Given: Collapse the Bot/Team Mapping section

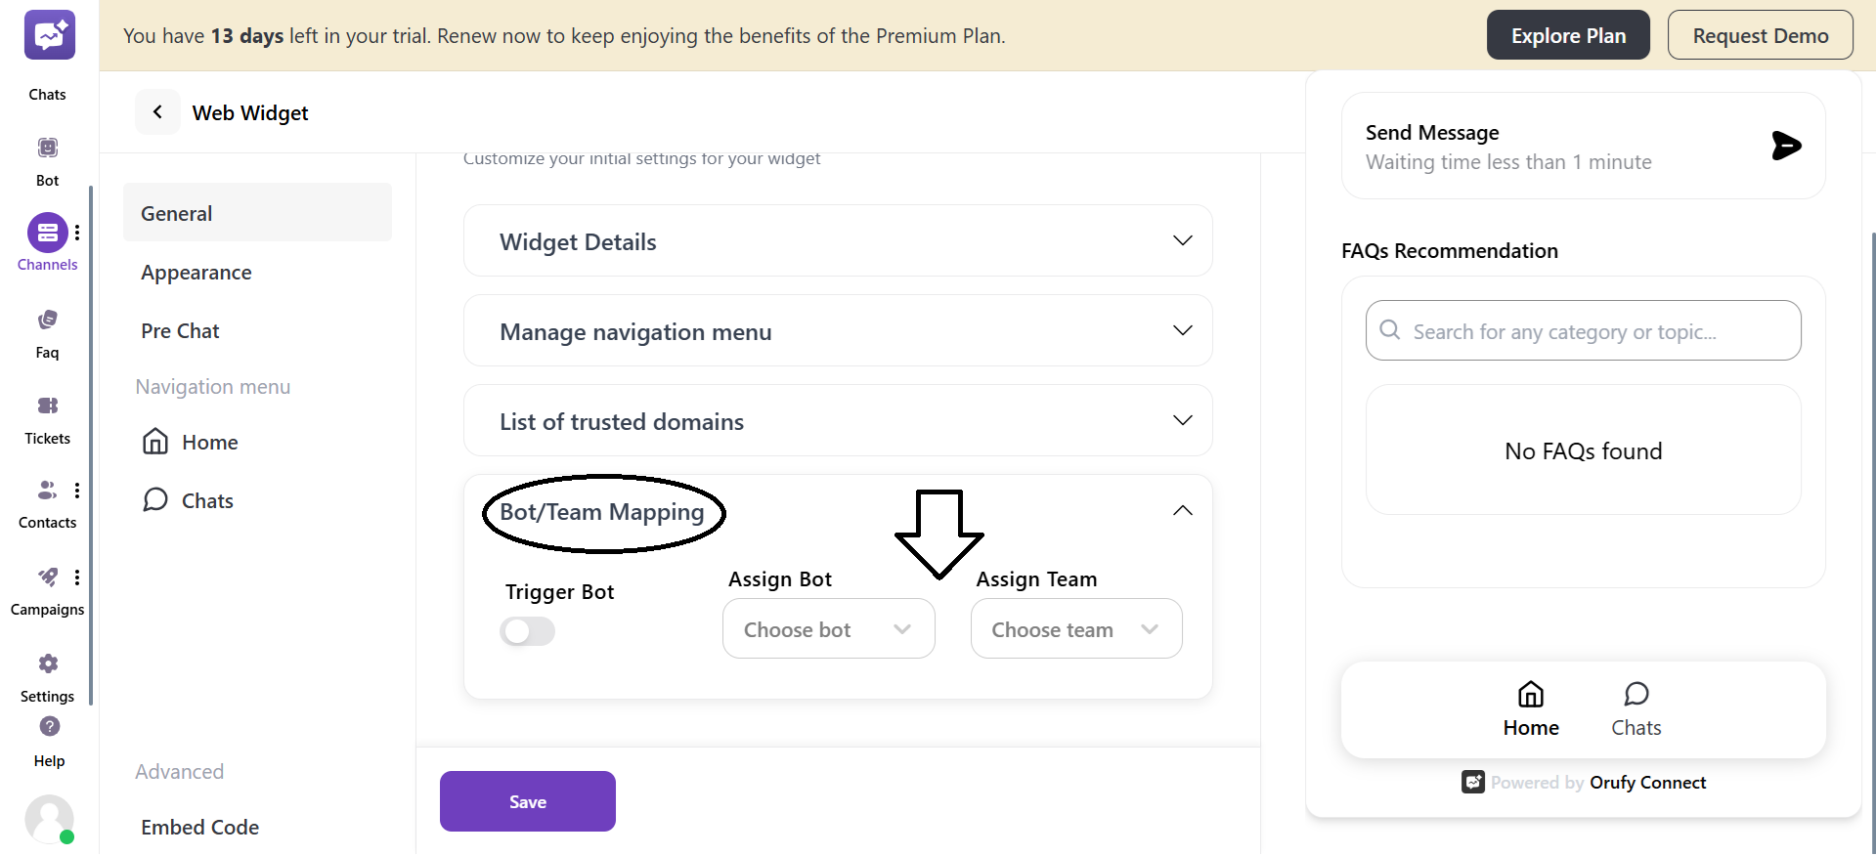Looking at the screenshot, I should (1182, 511).
